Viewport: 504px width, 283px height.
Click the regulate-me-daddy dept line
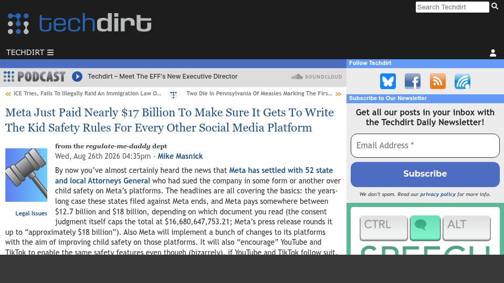pyautogui.click(x=111, y=146)
